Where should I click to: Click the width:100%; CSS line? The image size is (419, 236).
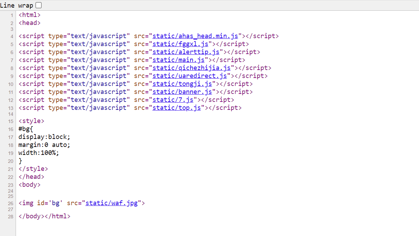(x=39, y=153)
